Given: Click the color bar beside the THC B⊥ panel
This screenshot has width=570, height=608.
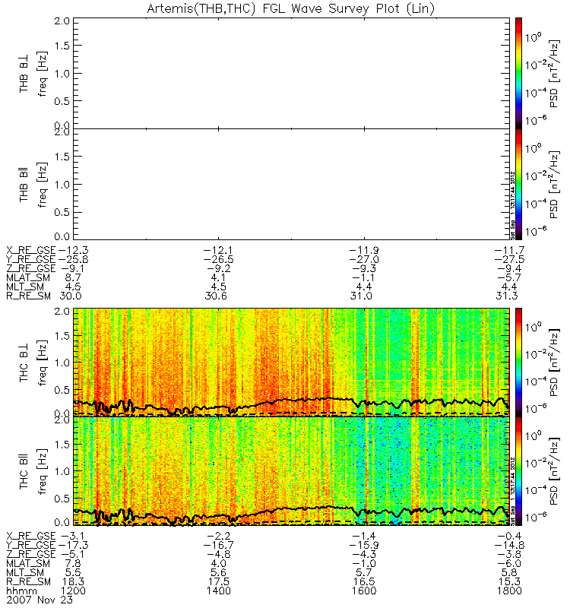Looking at the screenshot, I should [518, 363].
